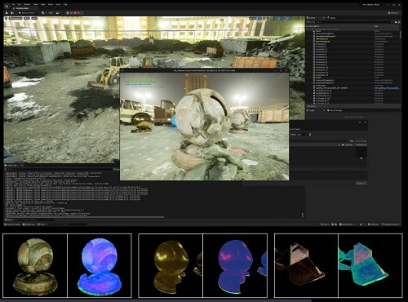Screen dimensions: 408x302
Task: Click the game preview window title bar
Action: pyautogui.click(x=204, y=70)
